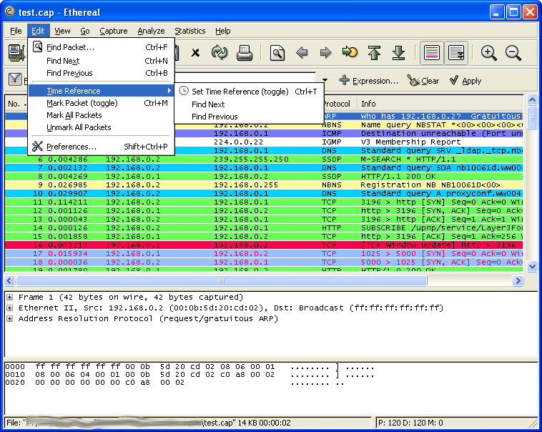542x432 pixels.
Task: Click the Print packets printer icon
Action: click(245, 53)
